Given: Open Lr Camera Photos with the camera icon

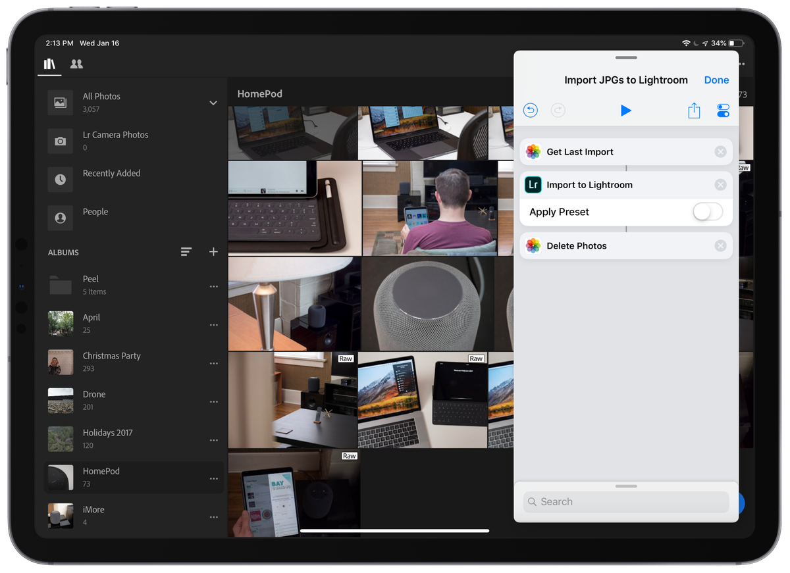Looking at the screenshot, I should pos(60,140).
